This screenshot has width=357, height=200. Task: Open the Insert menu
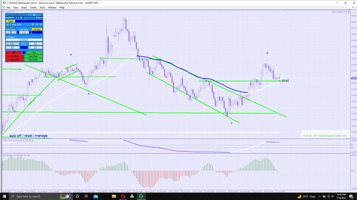[x=24, y=8]
